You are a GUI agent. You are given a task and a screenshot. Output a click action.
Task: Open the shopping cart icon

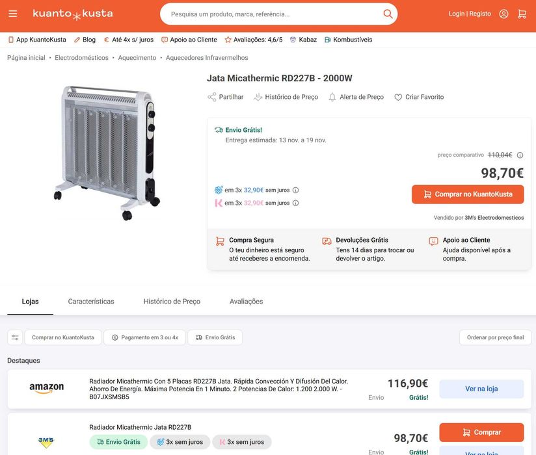click(522, 14)
